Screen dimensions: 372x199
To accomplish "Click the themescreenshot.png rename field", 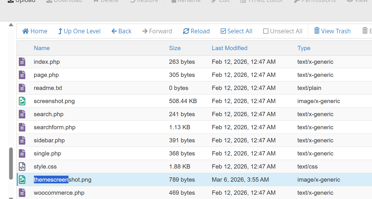I will pyautogui.click(x=62, y=180).
